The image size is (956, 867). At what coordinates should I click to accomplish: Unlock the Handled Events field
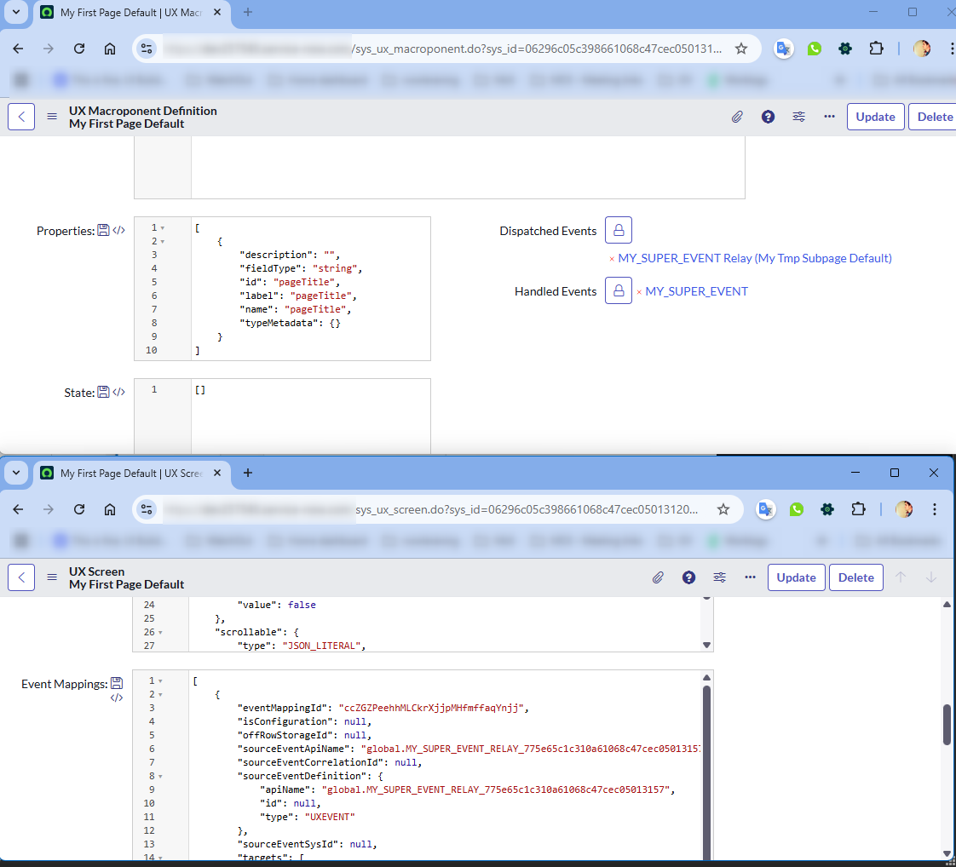pyautogui.click(x=619, y=290)
